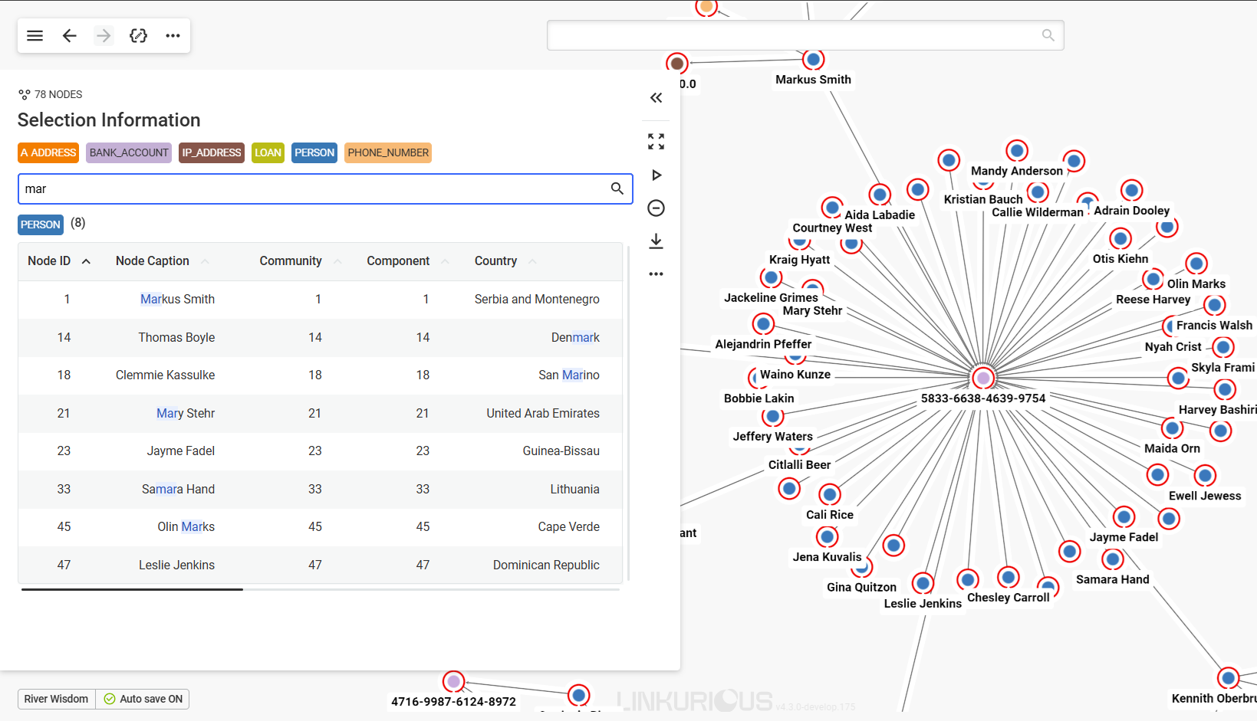Screen dimensions: 1257x721
Task: Sort table by Community column
Action: pos(291,261)
